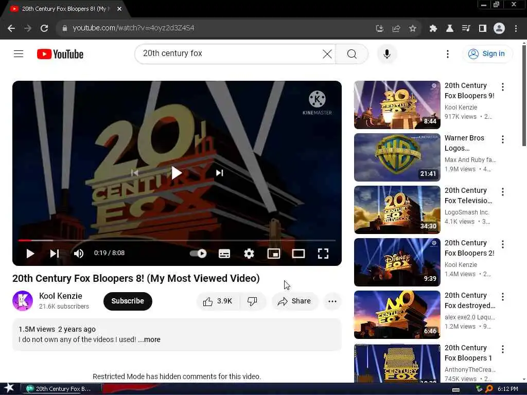Open options menu for Bloopers 2 video
Image resolution: width=527 pixels, height=395 pixels.
pos(502,244)
